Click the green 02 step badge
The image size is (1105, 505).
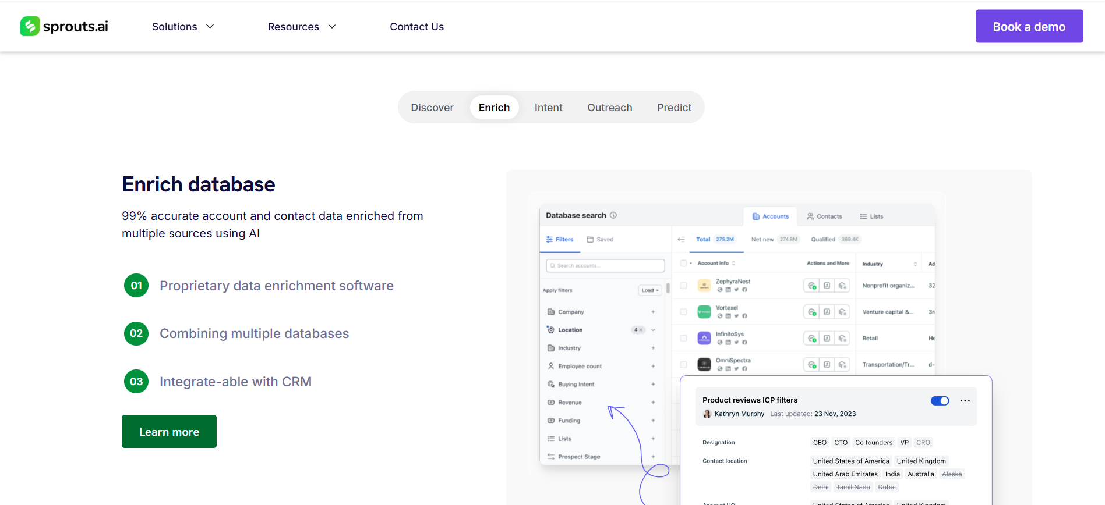[x=136, y=333]
